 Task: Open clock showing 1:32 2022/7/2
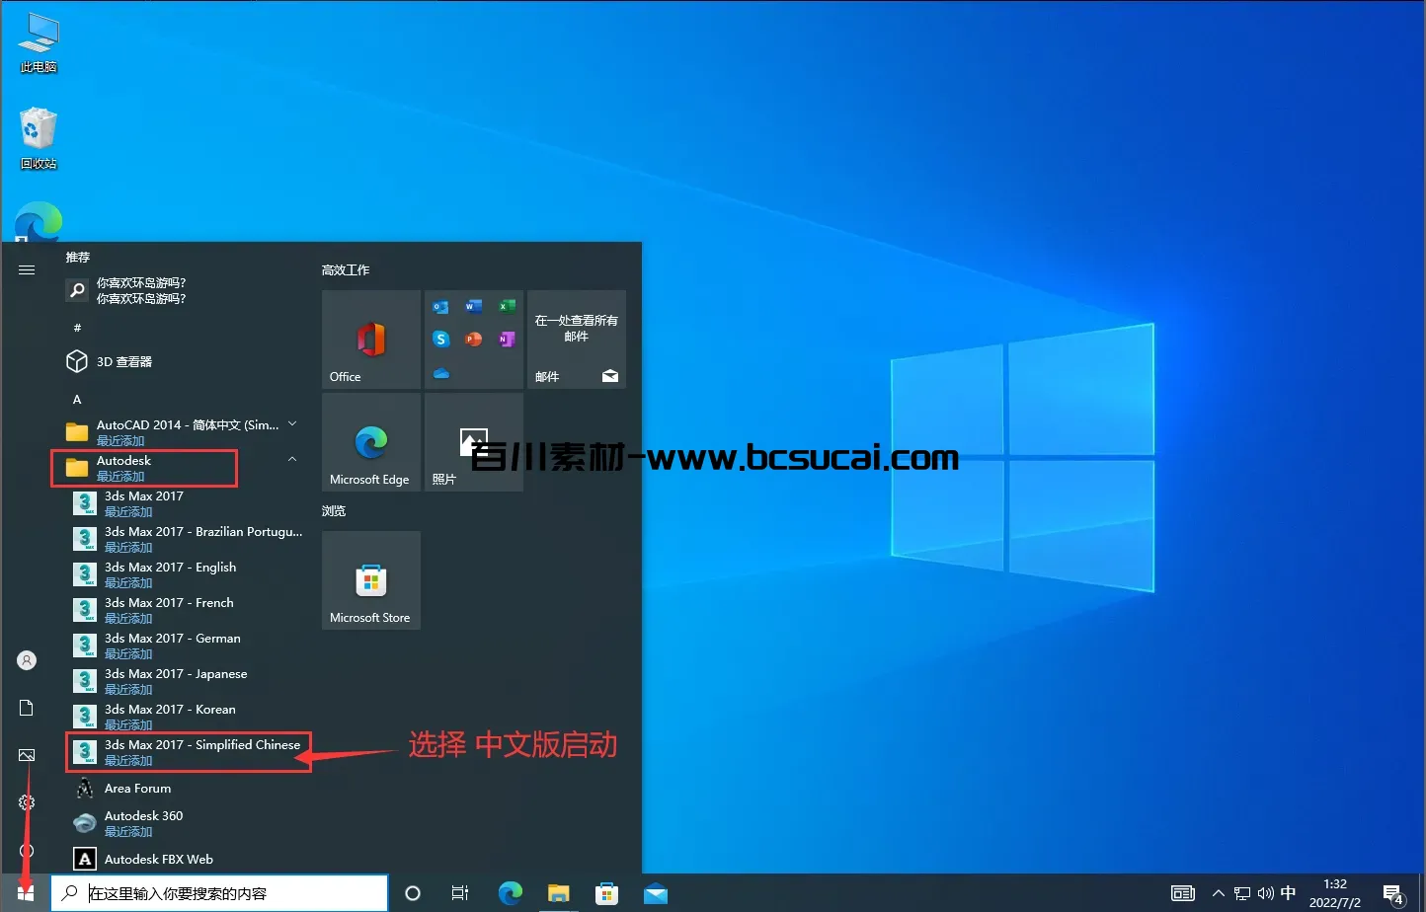pyautogui.click(x=1335, y=893)
